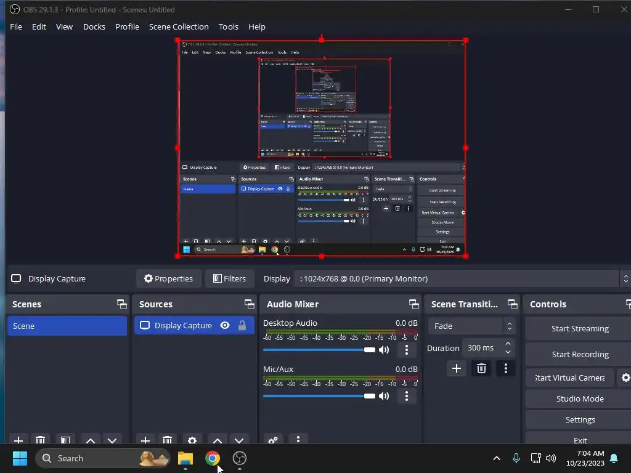This screenshot has width=631, height=473.
Task: Toggle lock on Display Capture source
Action: pyautogui.click(x=242, y=325)
